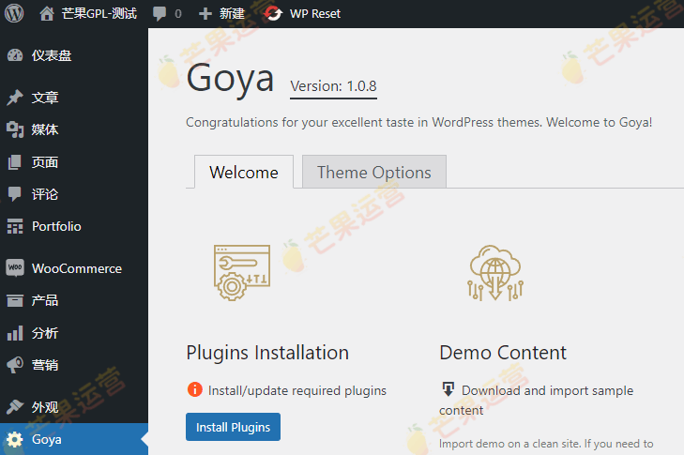Go to 仪表盘
The image size is (684, 455).
(x=52, y=55)
